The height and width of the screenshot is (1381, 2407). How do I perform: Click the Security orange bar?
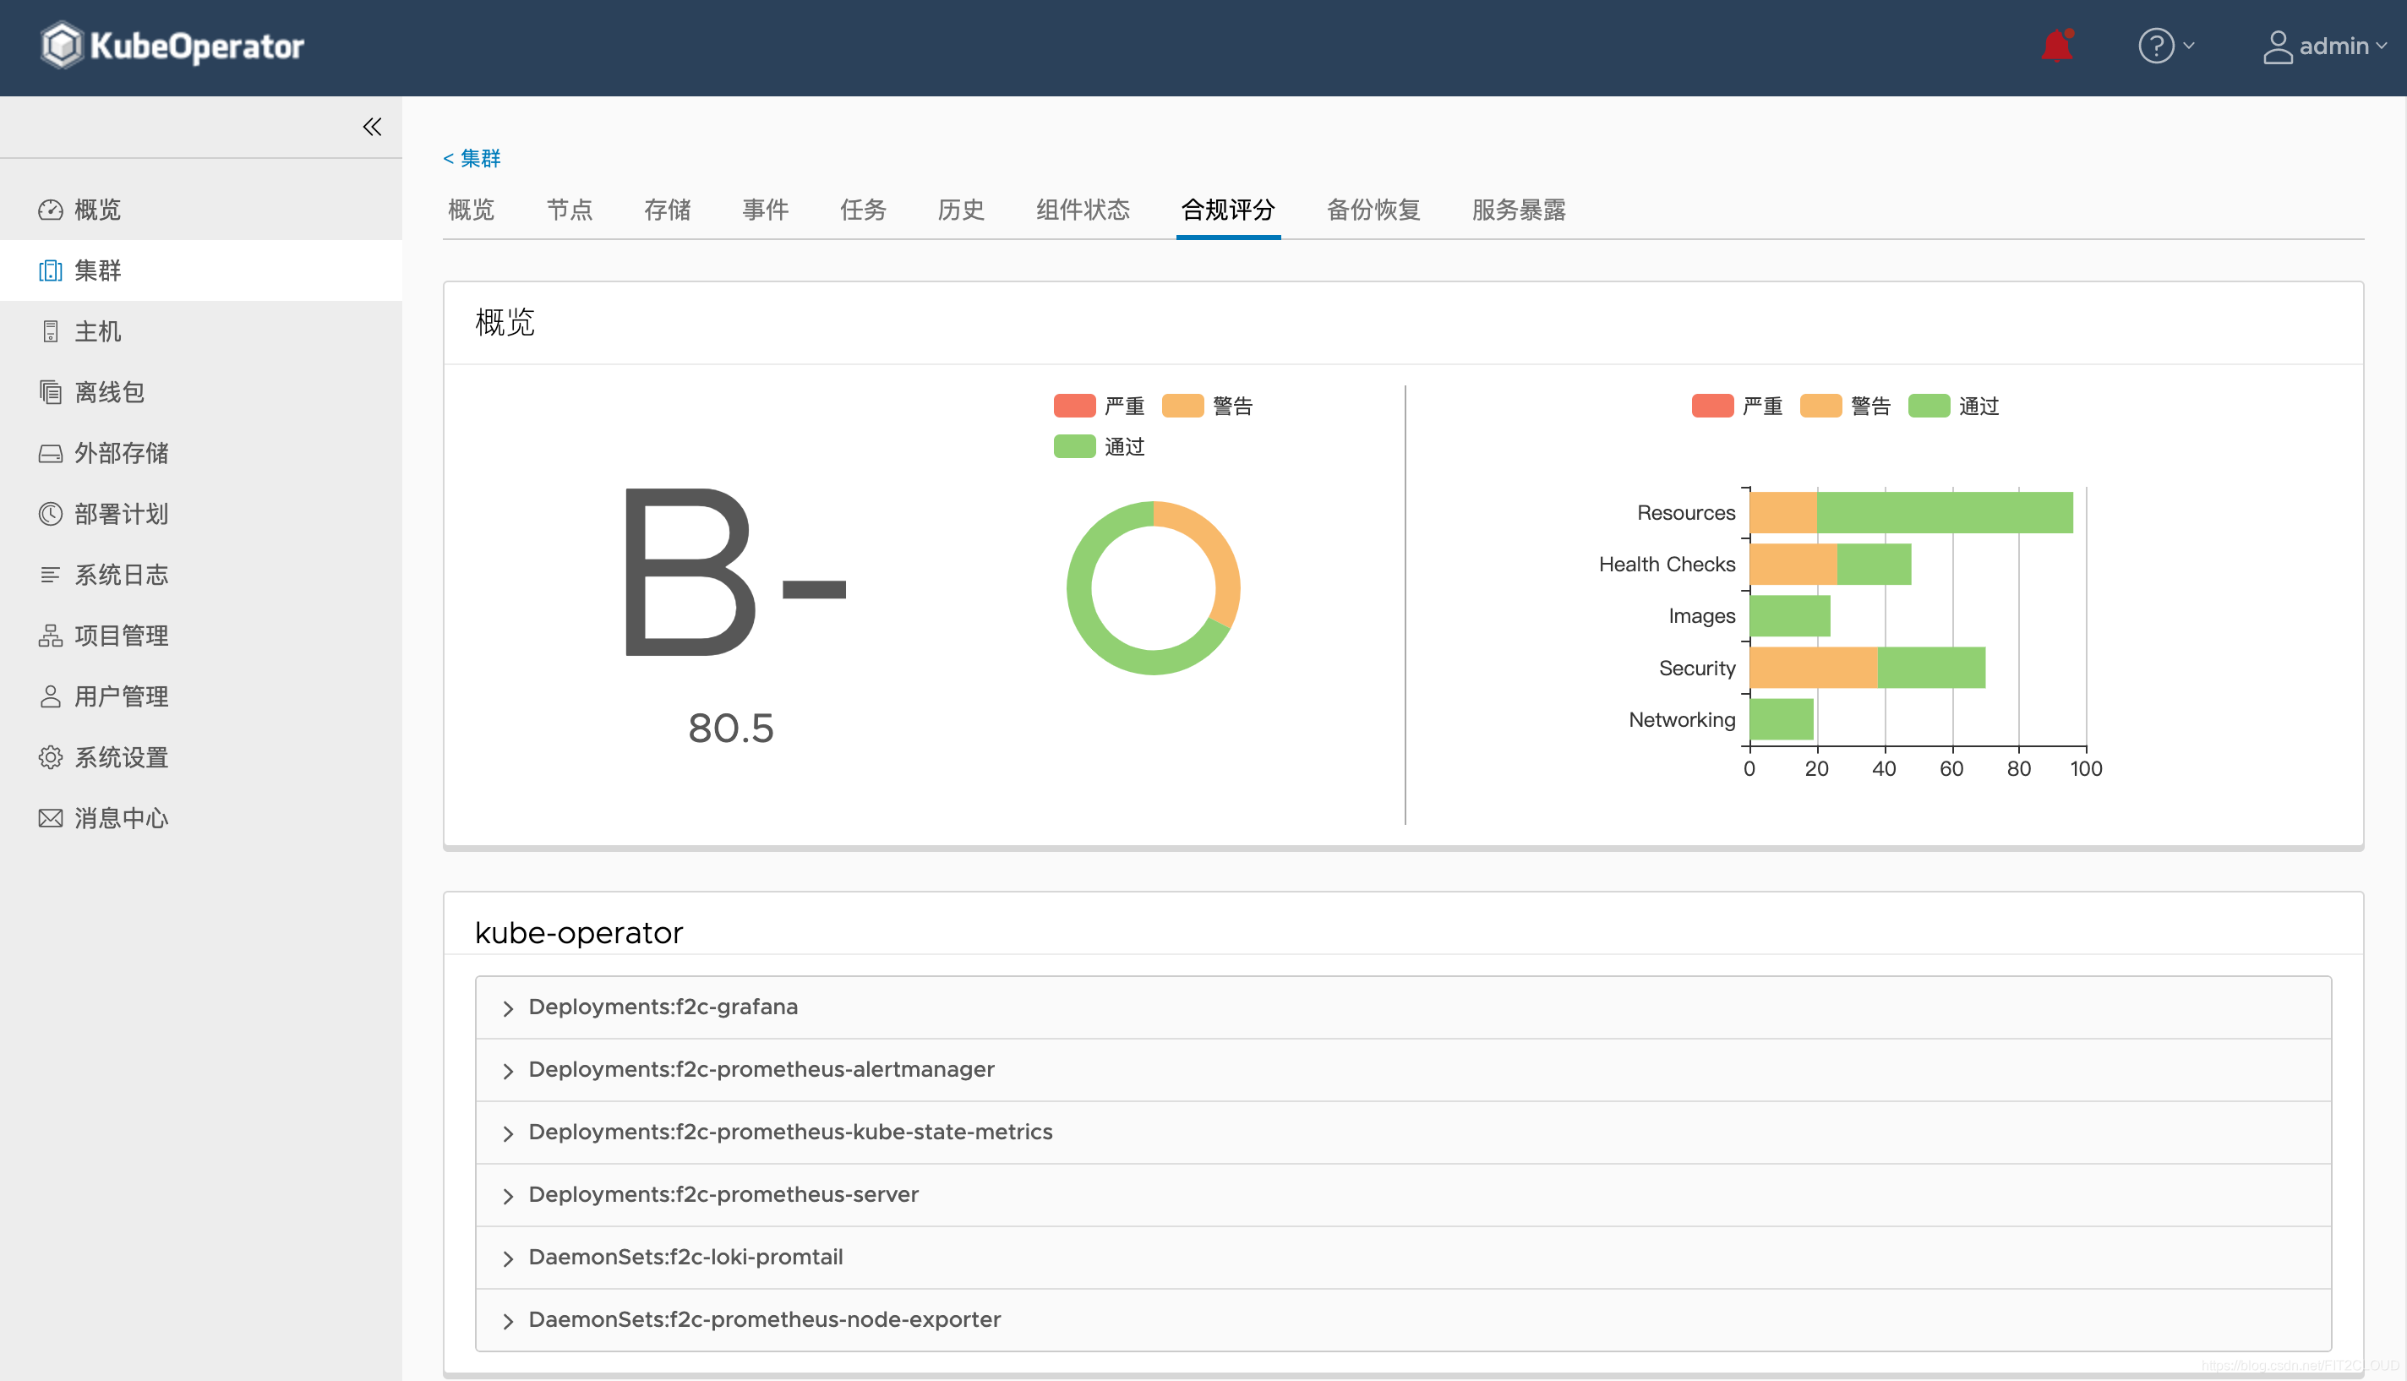click(1814, 668)
